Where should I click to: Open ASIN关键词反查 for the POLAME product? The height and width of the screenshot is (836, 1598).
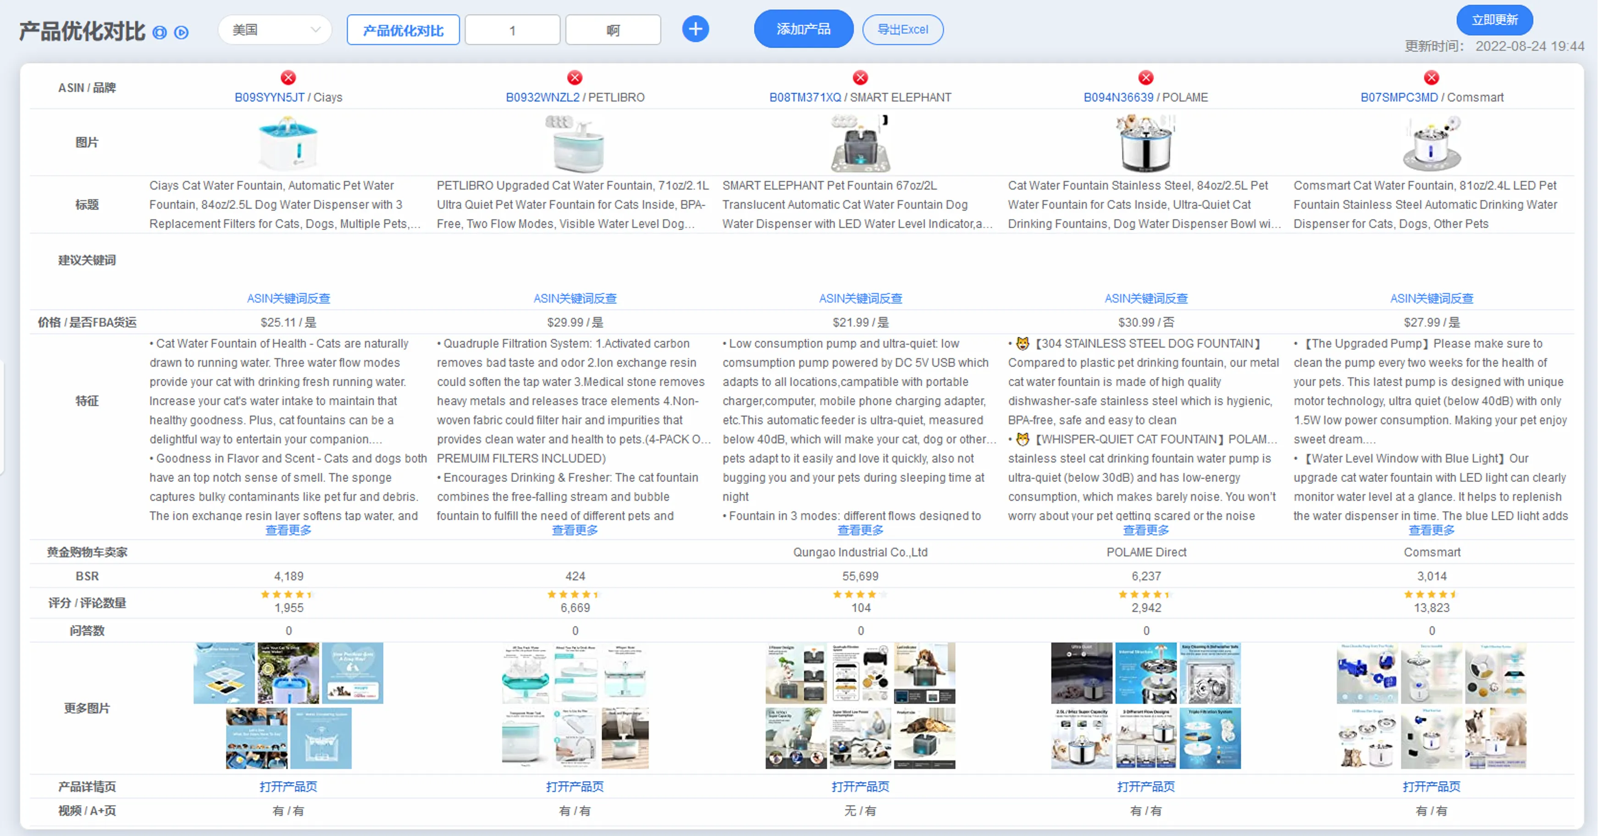(x=1146, y=298)
